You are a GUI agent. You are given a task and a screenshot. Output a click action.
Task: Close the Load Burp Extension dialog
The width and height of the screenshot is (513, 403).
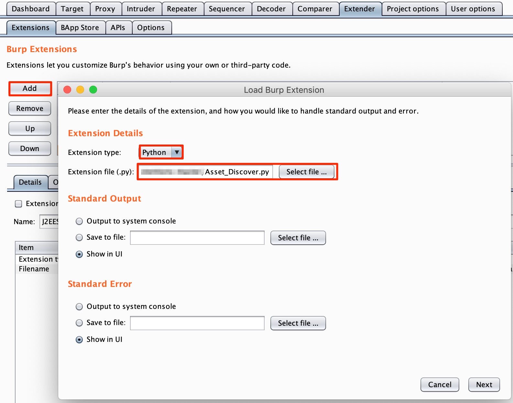(x=67, y=90)
